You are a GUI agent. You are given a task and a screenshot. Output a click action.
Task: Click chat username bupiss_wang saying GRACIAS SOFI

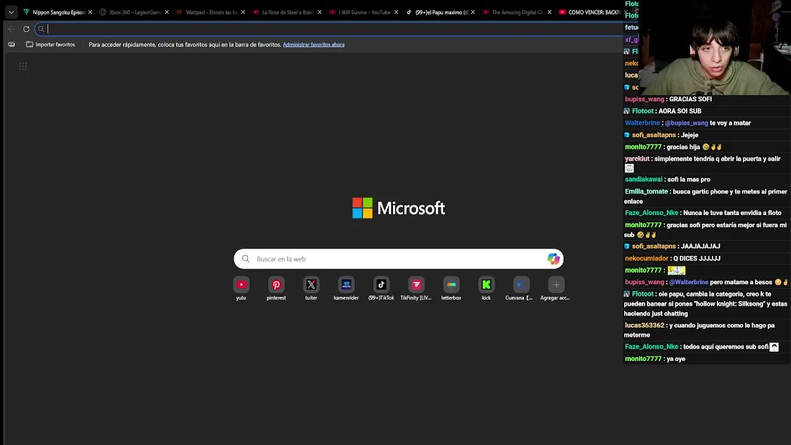click(645, 99)
